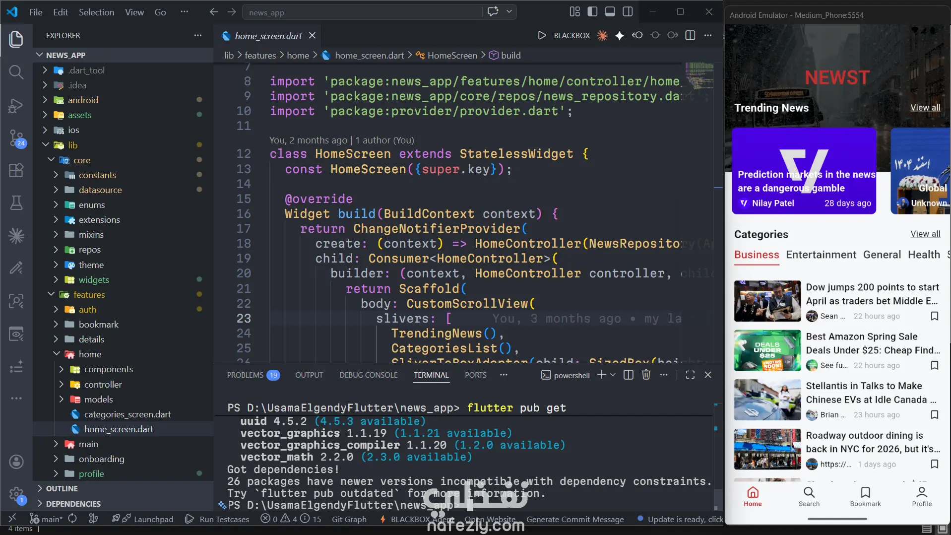Split the terminal panel
This screenshot has height=535, width=951.
(x=628, y=375)
